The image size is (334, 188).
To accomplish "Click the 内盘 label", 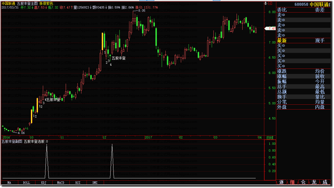I will (320, 107).
